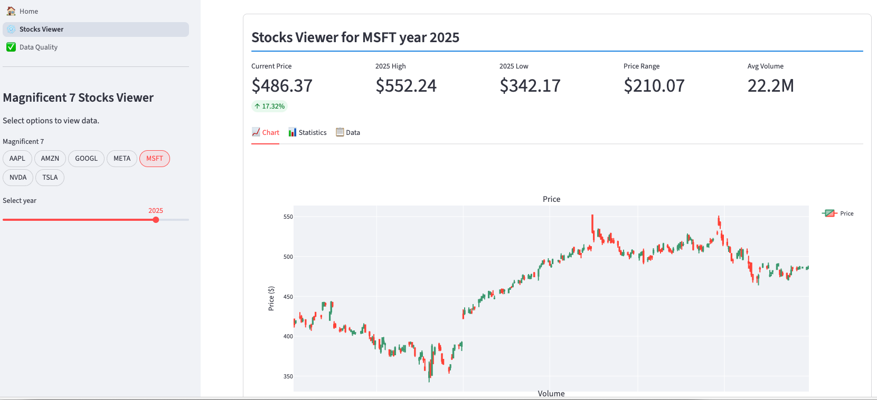The width and height of the screenshot is (877, 400).
Task: Click the Magnificent 7 Stocks Viewer heading
Action: point(78,98)
